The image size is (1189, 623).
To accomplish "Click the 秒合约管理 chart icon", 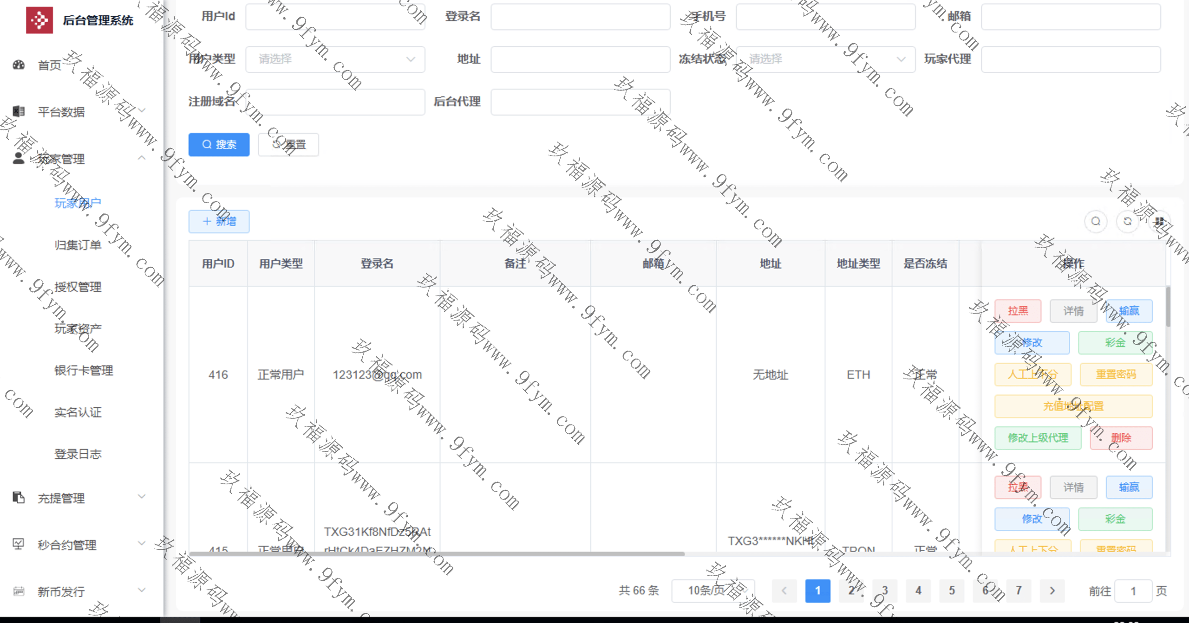I will (19, 544).
